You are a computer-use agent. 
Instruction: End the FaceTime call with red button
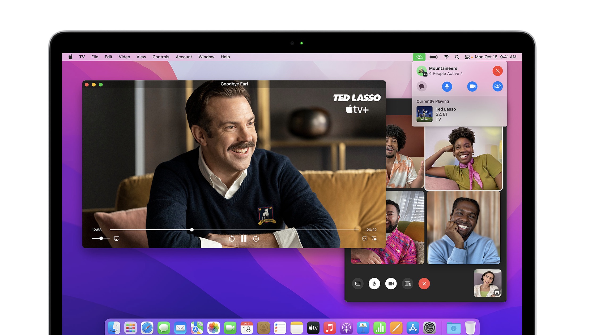(x=424, y=284)
